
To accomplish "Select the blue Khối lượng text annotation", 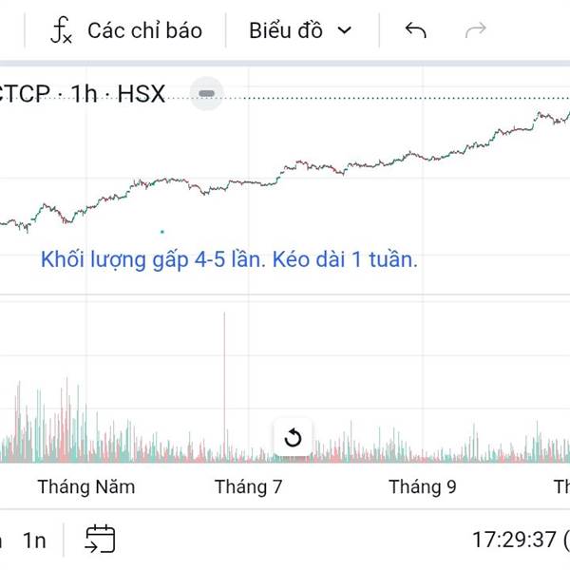I will [229, 259].
